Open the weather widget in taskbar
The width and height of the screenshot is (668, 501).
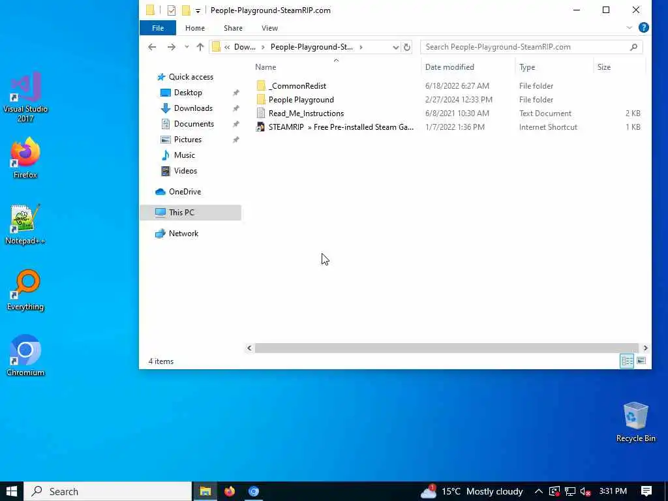[472, 491]
